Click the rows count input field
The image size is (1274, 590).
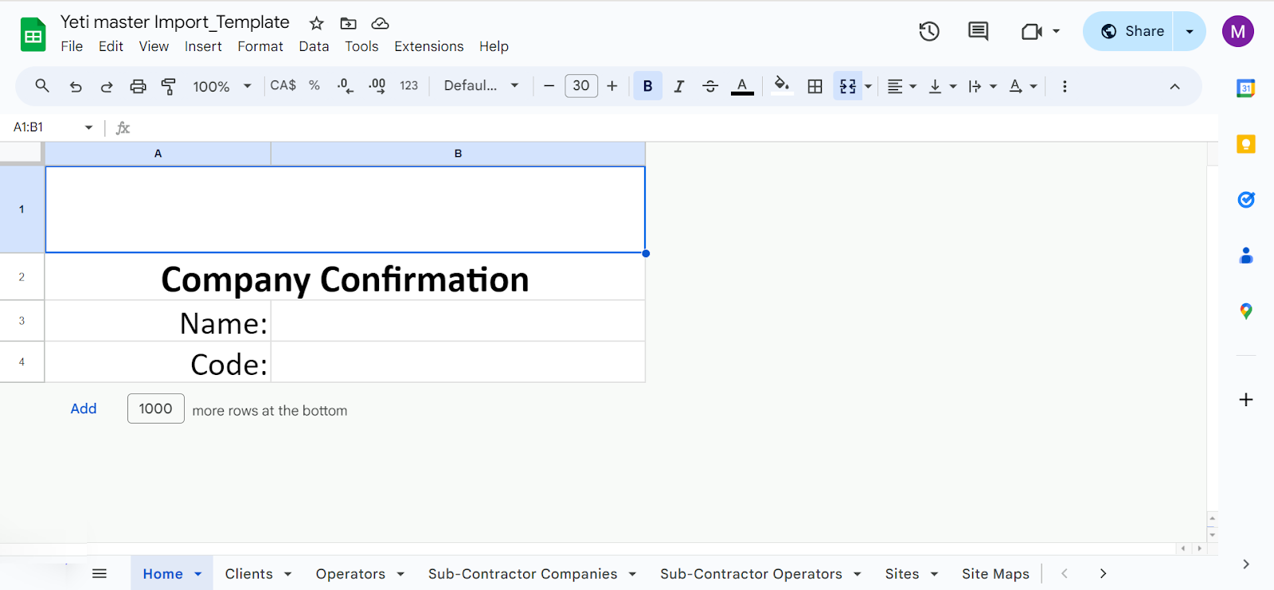(x=156, y=408)
